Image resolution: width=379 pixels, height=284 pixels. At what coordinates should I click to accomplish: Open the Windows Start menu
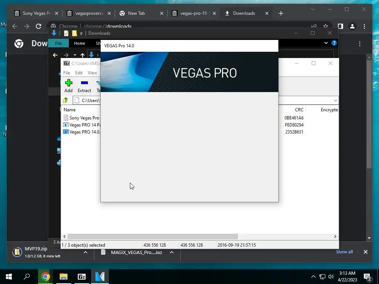(9, 277)
